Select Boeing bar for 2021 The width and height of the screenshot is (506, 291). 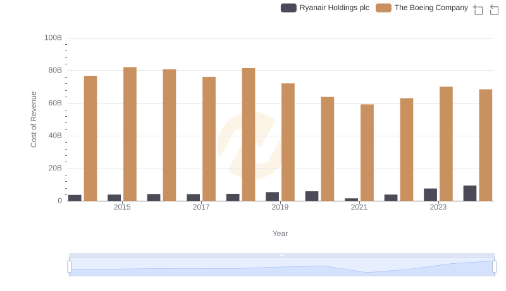(367, 153)
